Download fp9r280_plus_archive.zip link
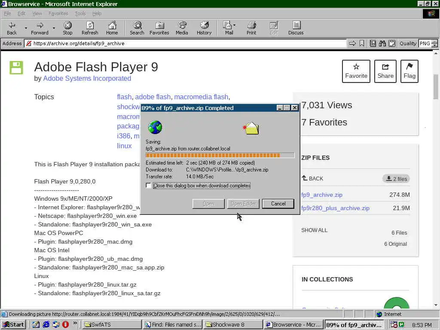 335,208
